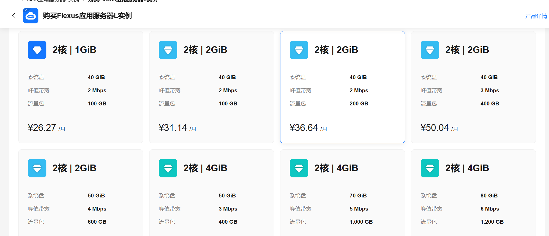Click the 5 Mbps peak bandwidth value
Image resolution: width=549 pixels, height=236 pixels.
coord(359,209)
